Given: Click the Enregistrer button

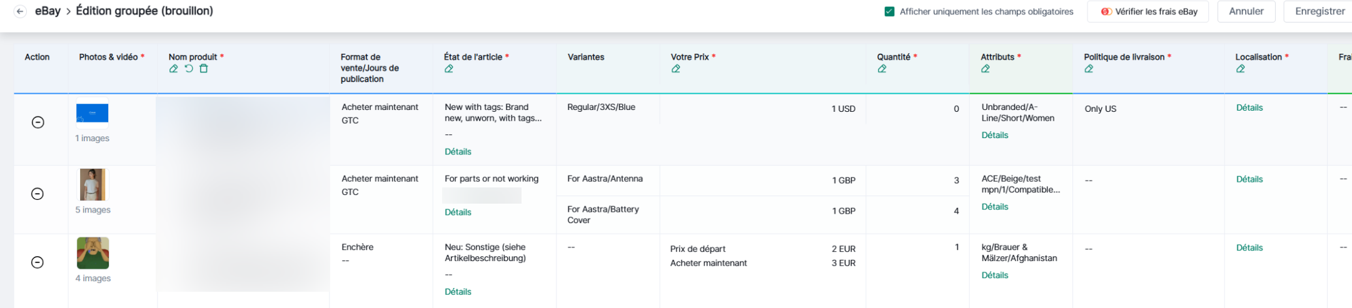Looking at the screenshot, I should (x=1319, y=11).
